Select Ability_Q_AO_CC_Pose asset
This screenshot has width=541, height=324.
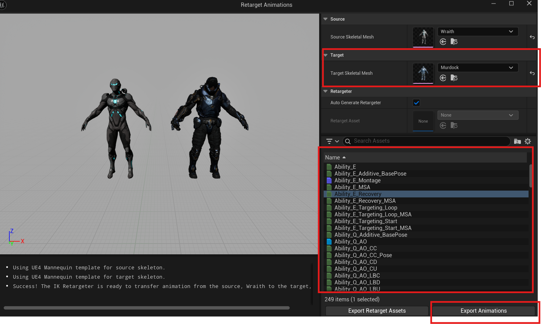point(426,255)
